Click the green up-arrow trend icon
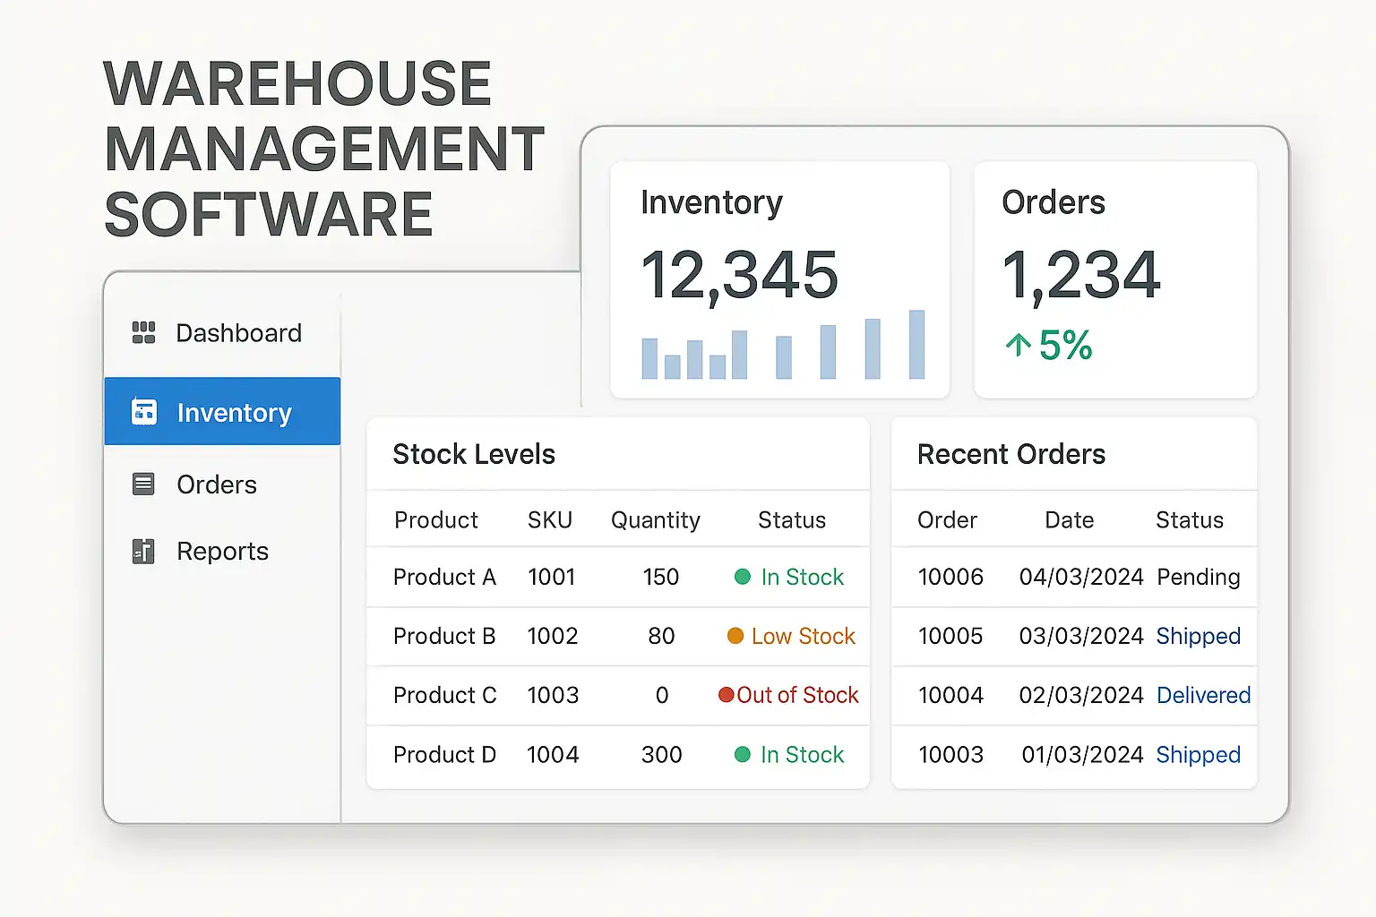 point(1018,346)
